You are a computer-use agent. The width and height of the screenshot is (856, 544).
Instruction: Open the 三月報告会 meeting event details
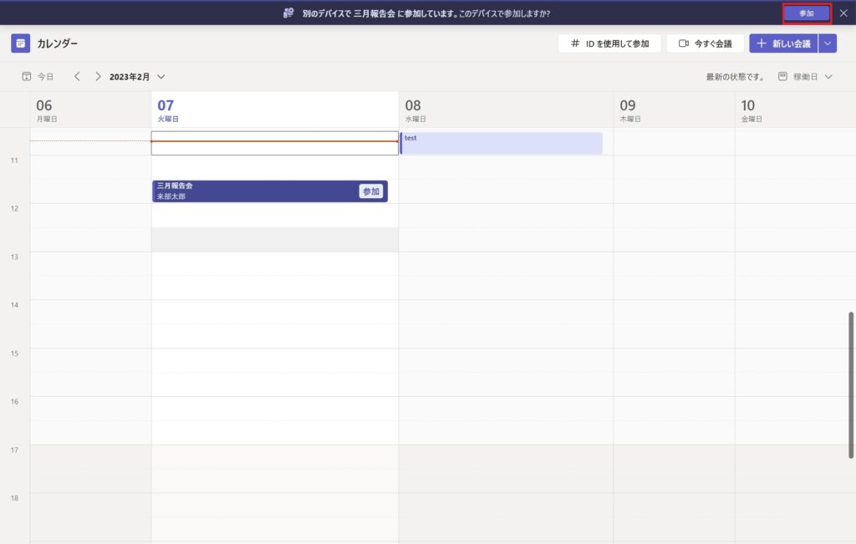[x=251, y=191]
